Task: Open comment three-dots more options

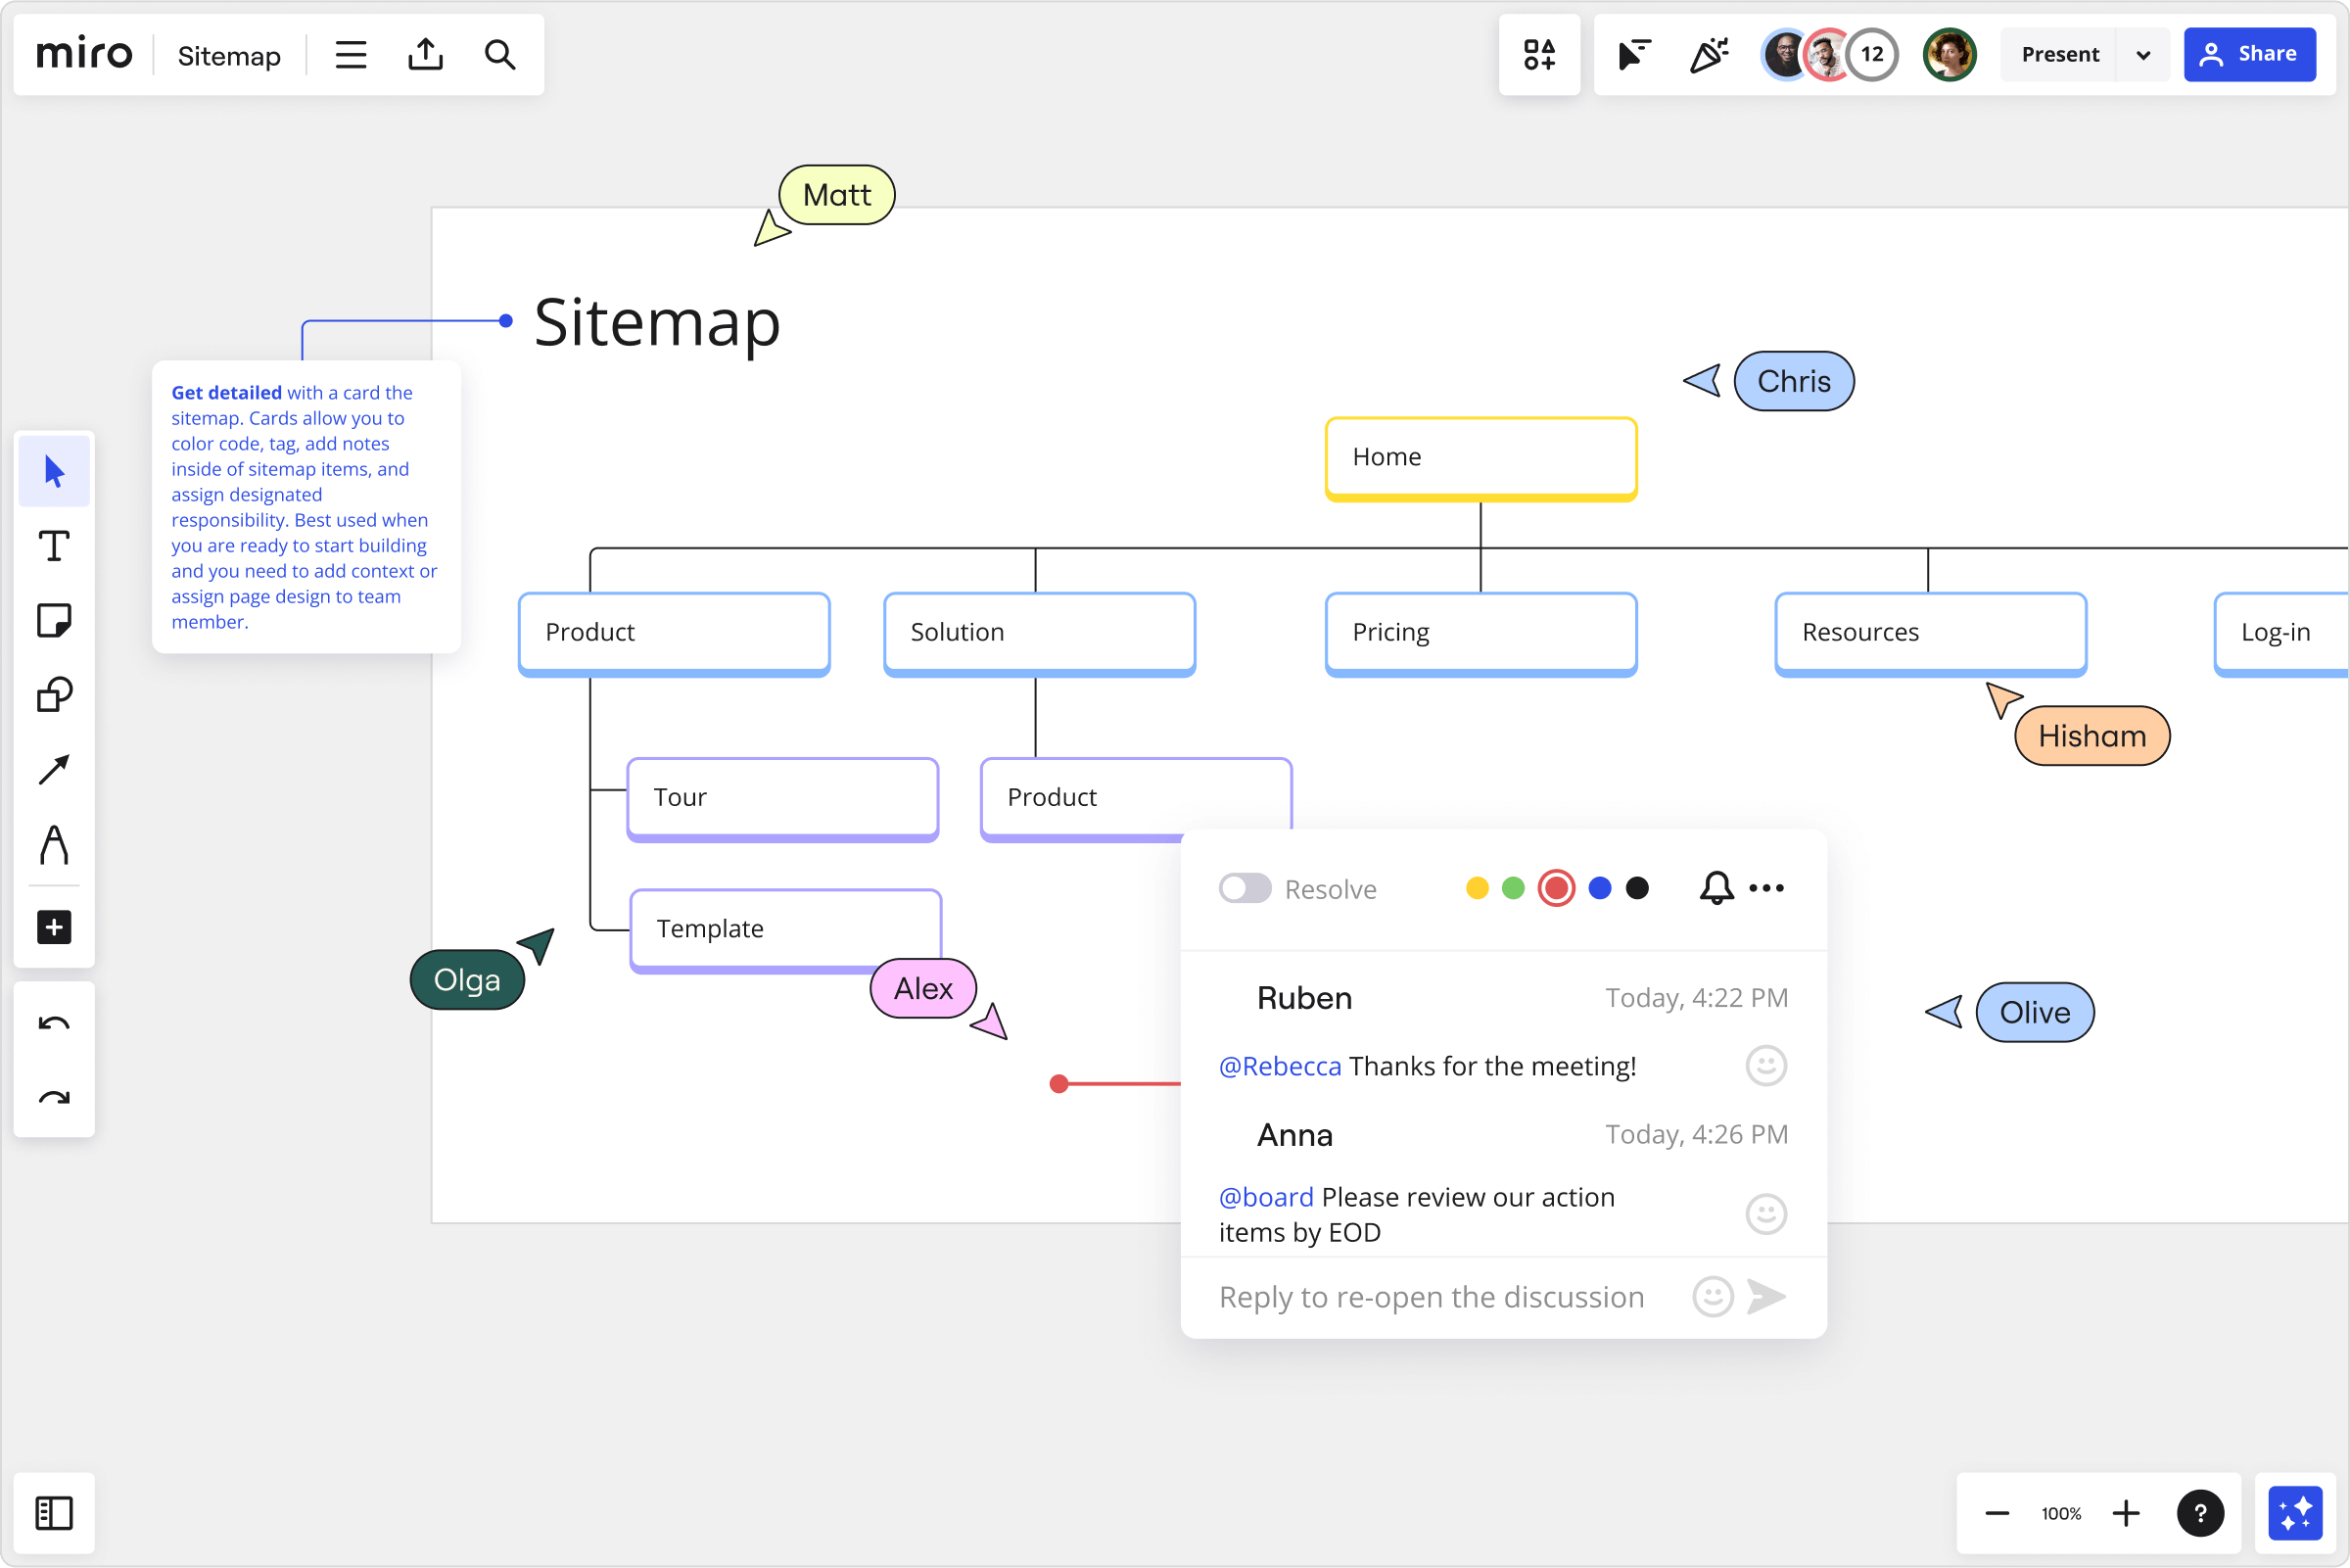Action: pos(1766,888)
